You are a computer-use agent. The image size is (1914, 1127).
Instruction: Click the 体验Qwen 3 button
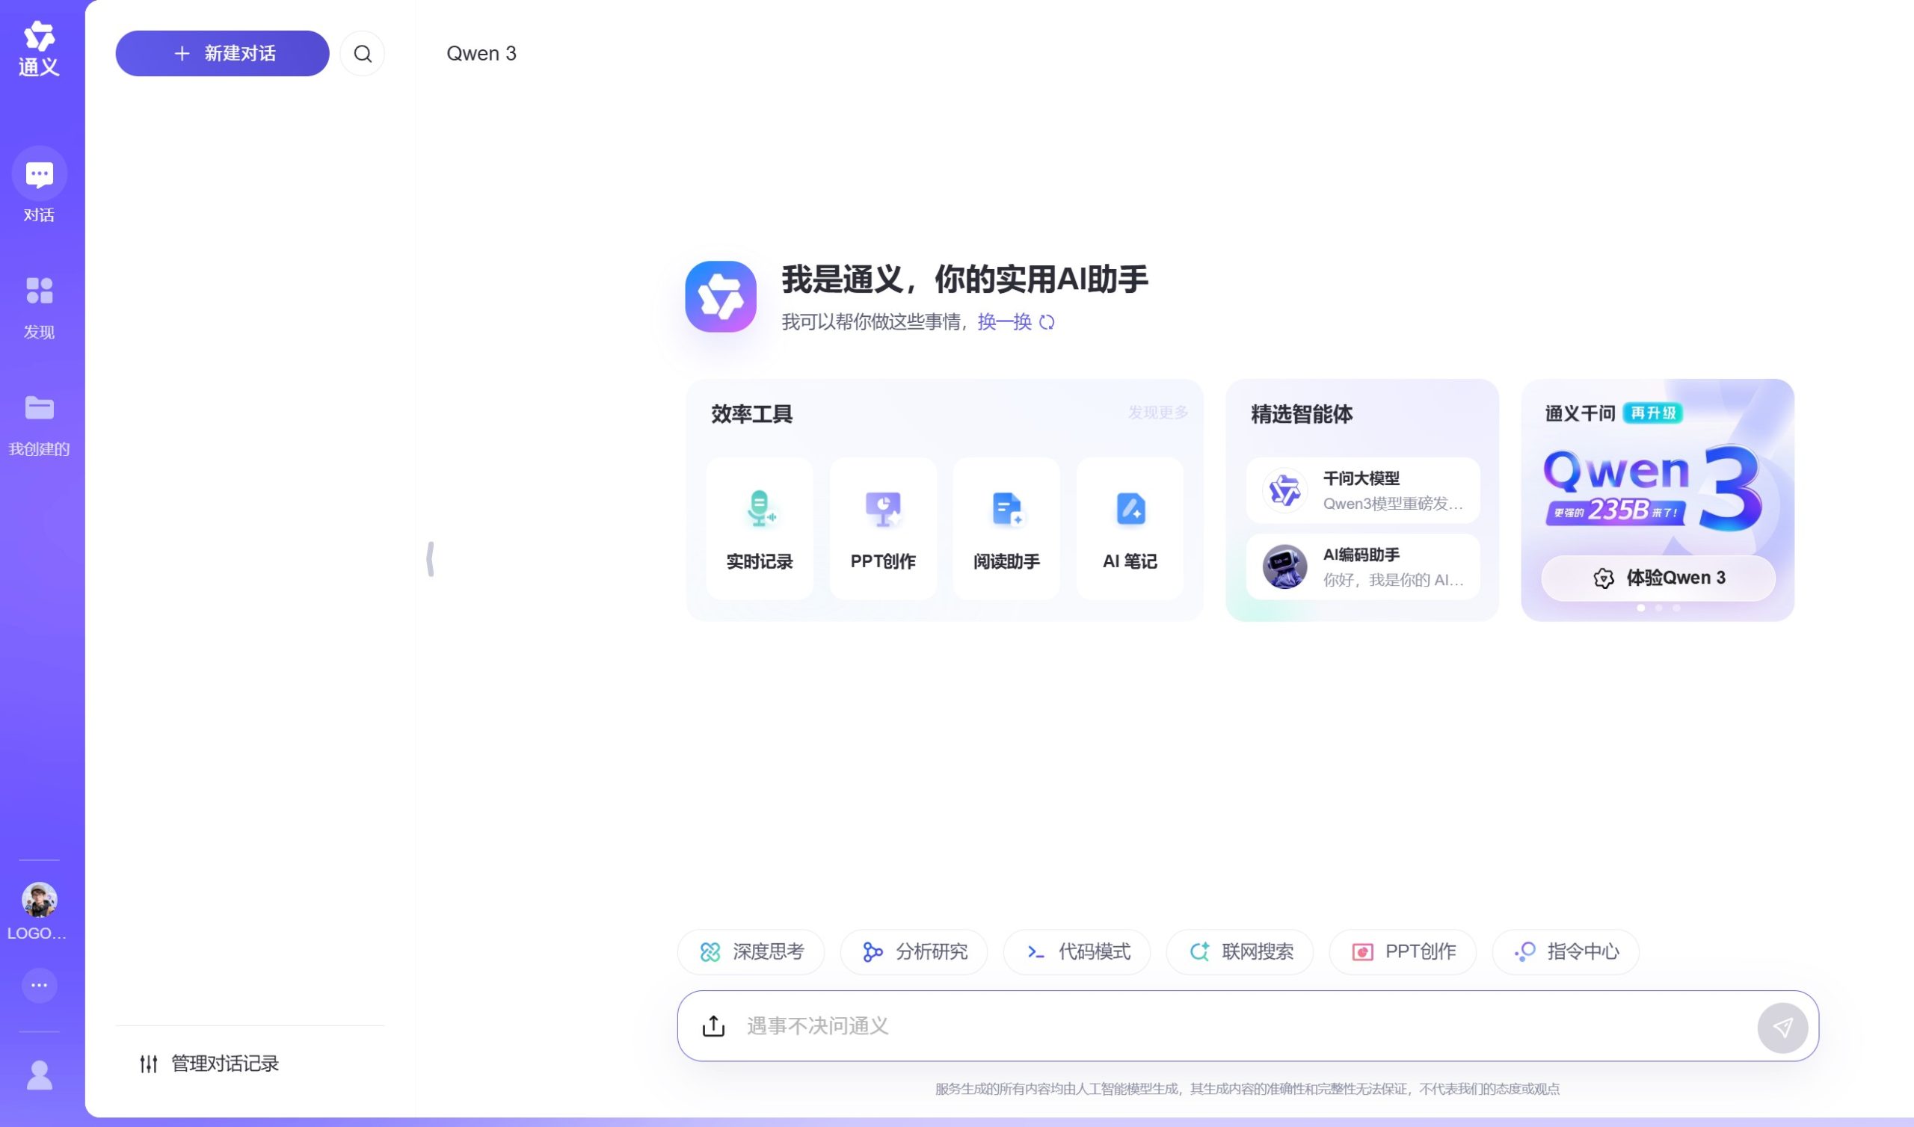point(1658,578)
